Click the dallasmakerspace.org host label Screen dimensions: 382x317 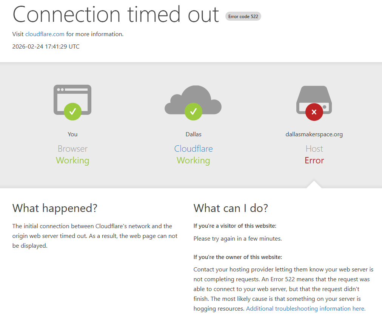[314, 134]
